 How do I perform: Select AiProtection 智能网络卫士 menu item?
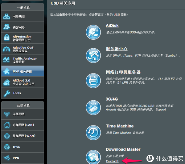pyautogui.click(x=23, y=38)
